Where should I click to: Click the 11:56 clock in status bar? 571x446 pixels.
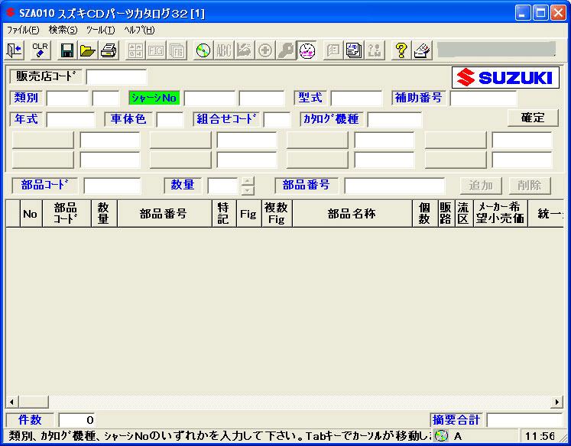(540, 436)
